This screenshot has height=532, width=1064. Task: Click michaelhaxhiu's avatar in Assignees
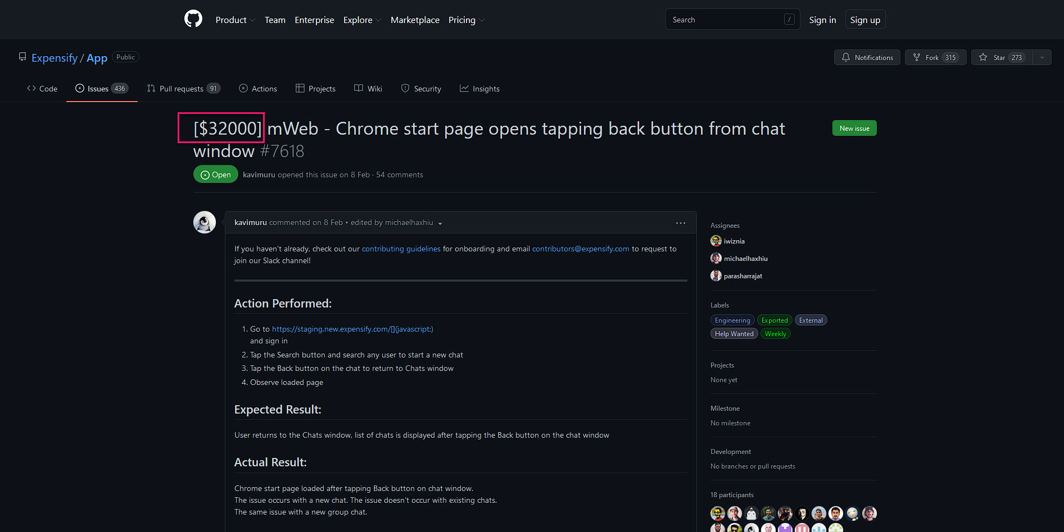pos(716,258)
